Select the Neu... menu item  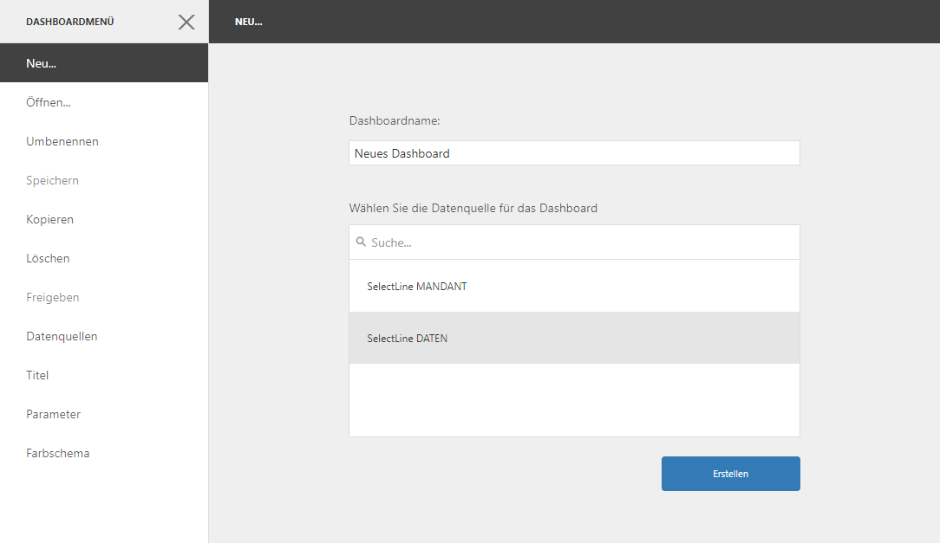click(x=104, y=63)
